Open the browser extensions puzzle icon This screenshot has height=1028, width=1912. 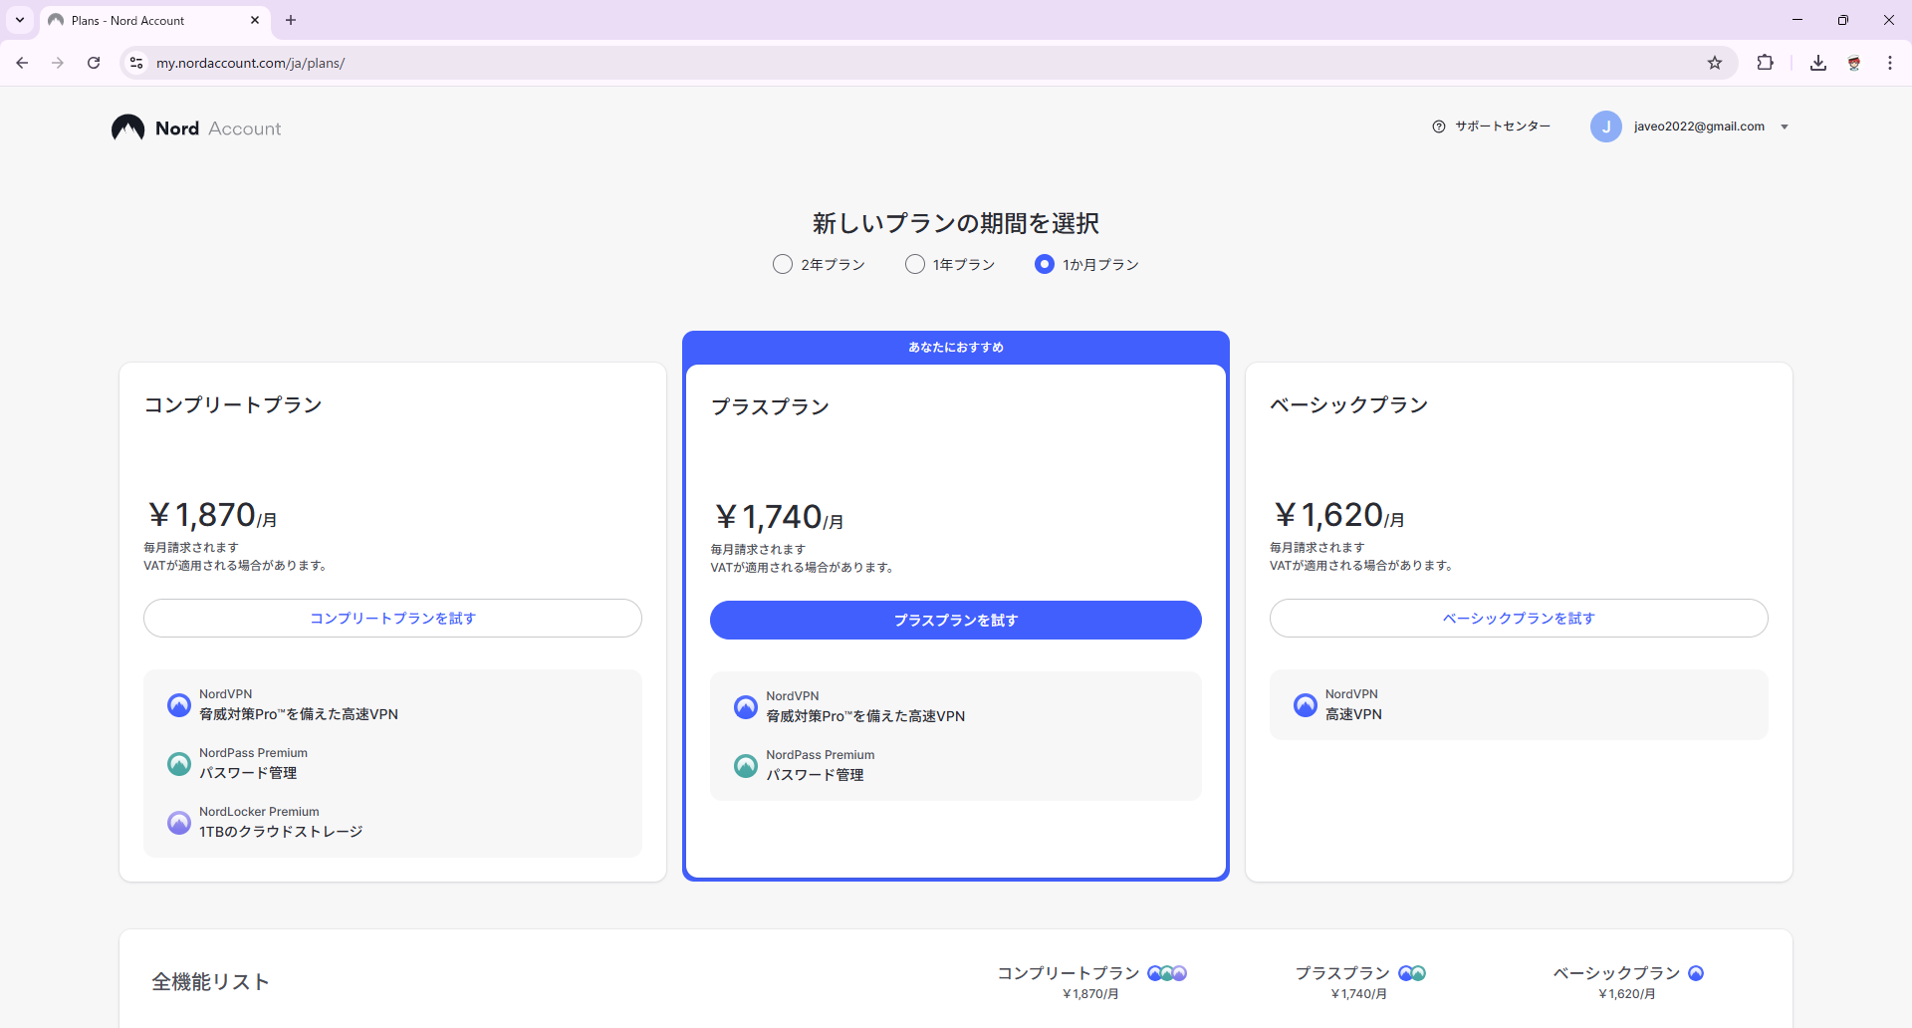[1765, 63]
